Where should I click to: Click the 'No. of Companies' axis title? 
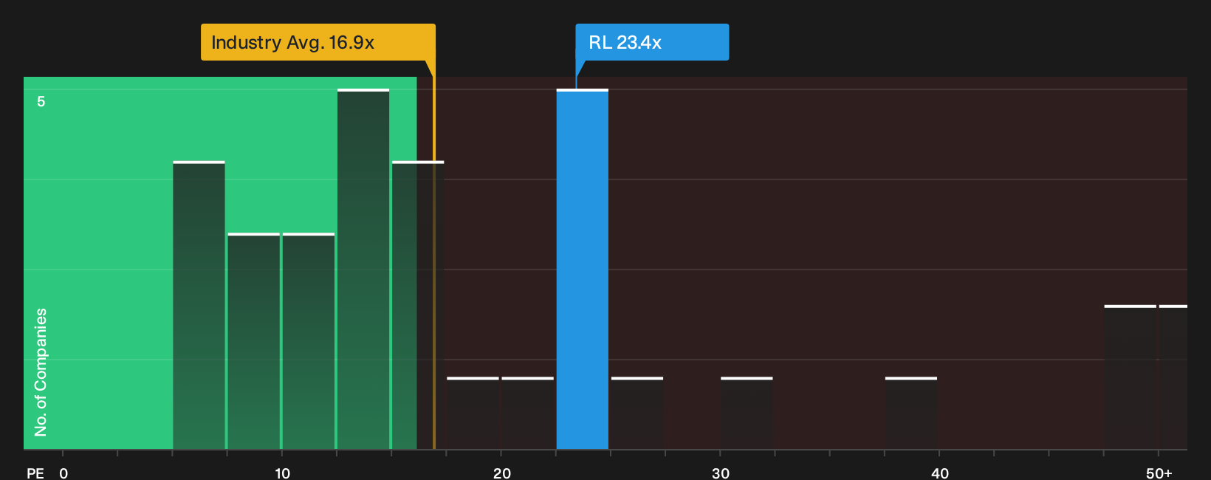tap(41, 372)
